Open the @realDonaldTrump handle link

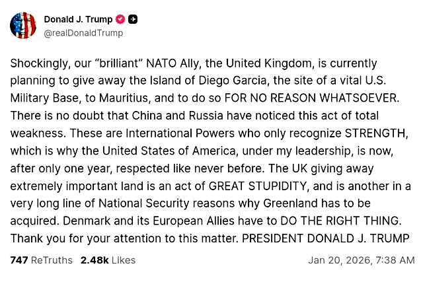(83, 33)
